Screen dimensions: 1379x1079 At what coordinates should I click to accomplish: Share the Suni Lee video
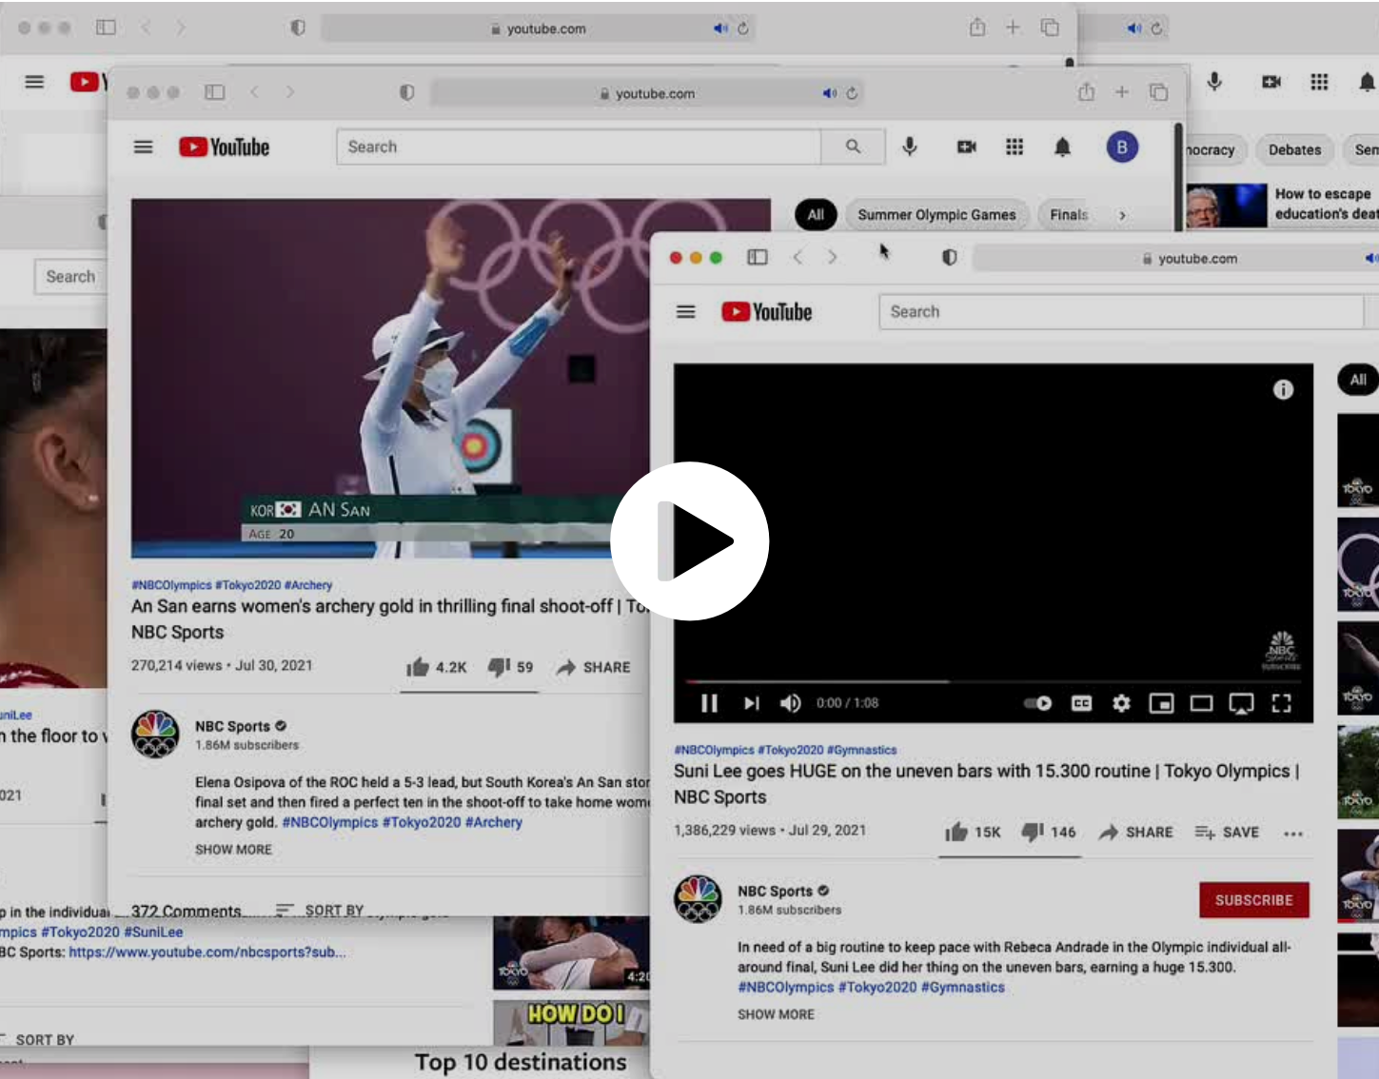pos(1135,832)
